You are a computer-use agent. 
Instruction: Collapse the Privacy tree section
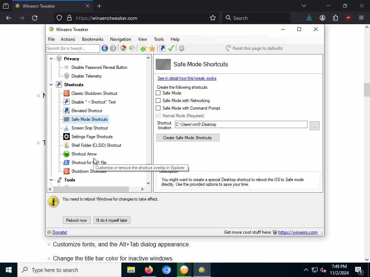[x=51, y=59]
